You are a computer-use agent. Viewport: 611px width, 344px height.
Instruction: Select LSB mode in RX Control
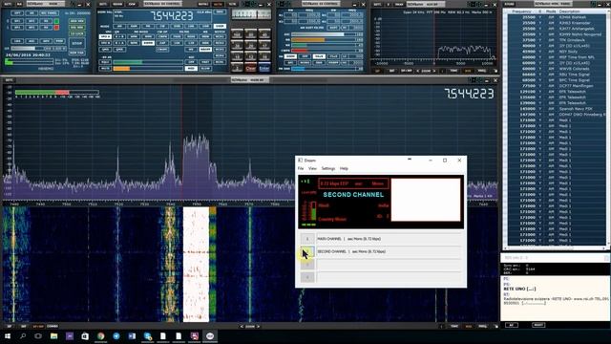point(191,26)
